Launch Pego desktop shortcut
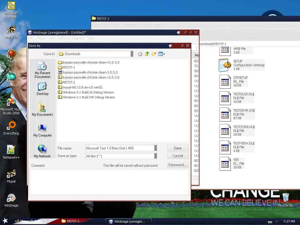 click(x=11, y=56)
